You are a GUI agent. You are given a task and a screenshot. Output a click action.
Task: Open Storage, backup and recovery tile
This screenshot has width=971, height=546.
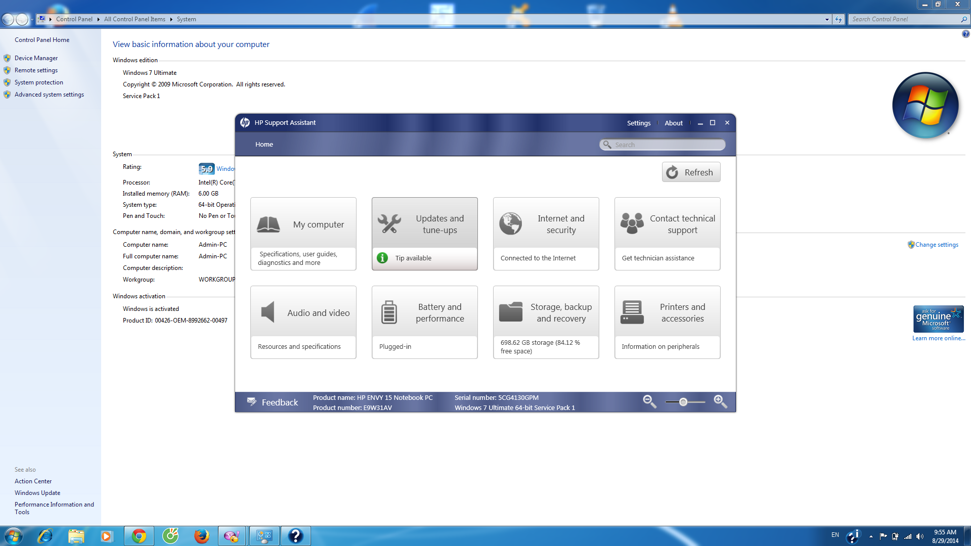[546, 322]
